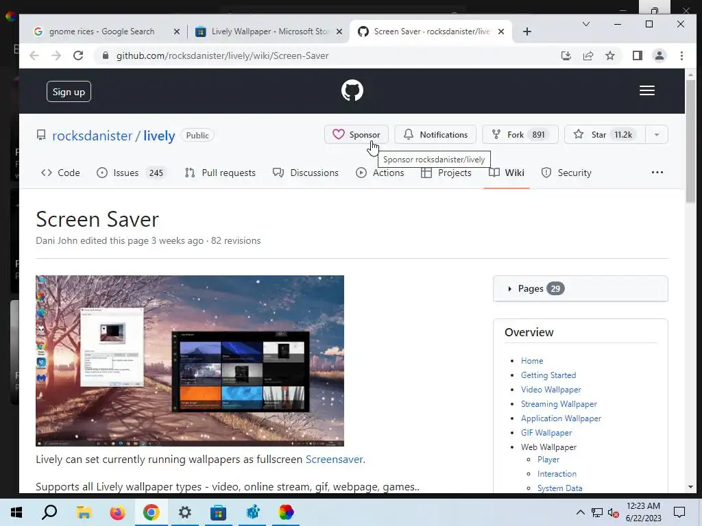Image resolution: width=702 pixels, height=526 pixels.
Task: Open Windows taskbar search
Action: [x=49, y=512]
